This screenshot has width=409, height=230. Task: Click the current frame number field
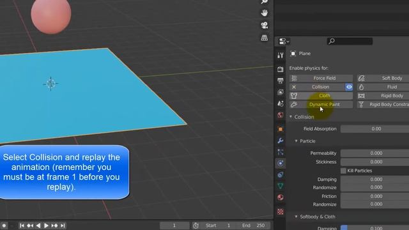click(174, 226)
